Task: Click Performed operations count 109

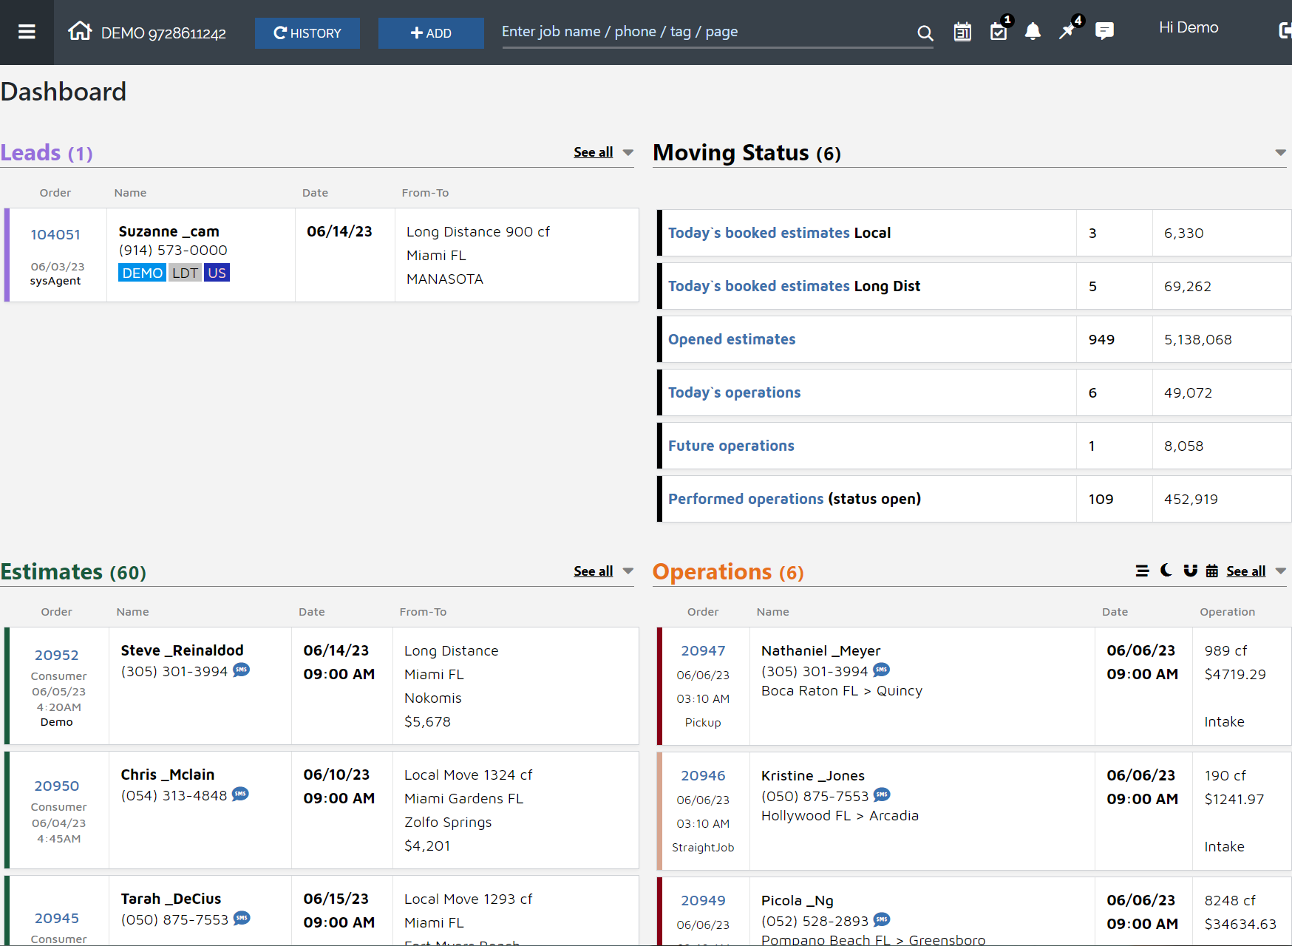Action: [1101, 499]
